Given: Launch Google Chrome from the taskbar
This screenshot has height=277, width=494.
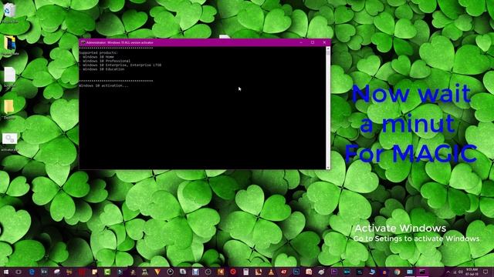Looking at the screenshot, I should click(x=397, y=272).
